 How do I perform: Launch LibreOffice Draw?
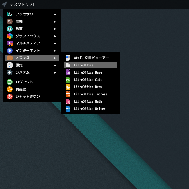(x=90, y=87)
